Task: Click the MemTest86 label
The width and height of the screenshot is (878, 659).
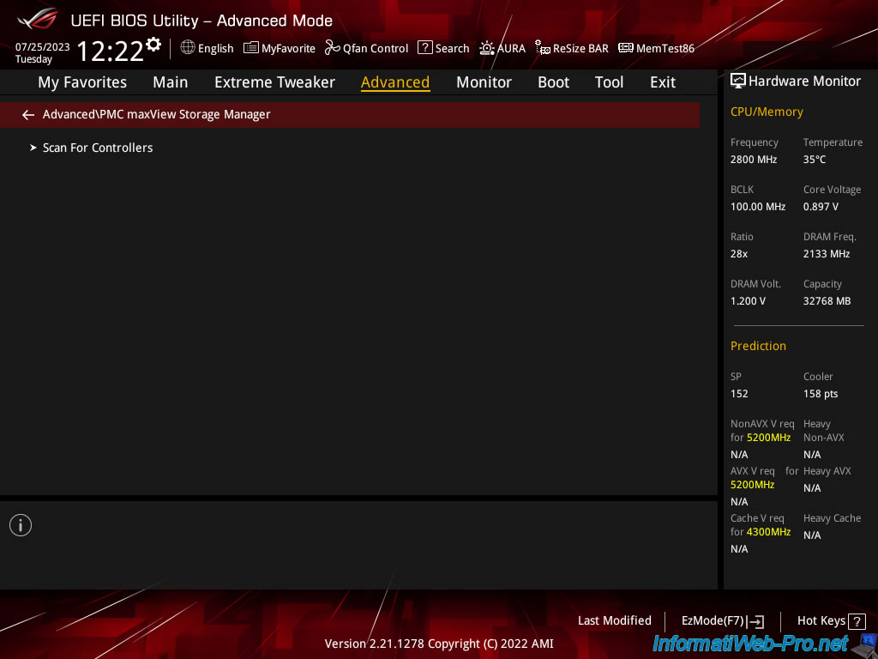Action: tap(665, 49)
